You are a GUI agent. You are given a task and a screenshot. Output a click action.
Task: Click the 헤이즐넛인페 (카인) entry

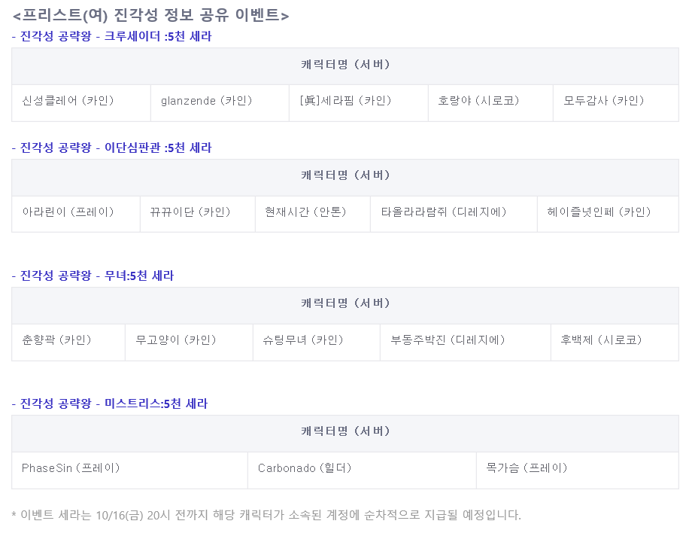tap(608, 214)
